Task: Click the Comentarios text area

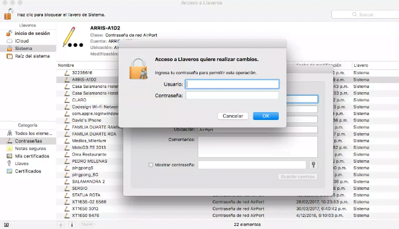Action: tap(258, 147)
